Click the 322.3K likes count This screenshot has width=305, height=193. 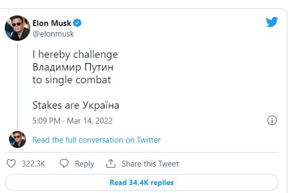pyautogui.click(x=33, y=164)
